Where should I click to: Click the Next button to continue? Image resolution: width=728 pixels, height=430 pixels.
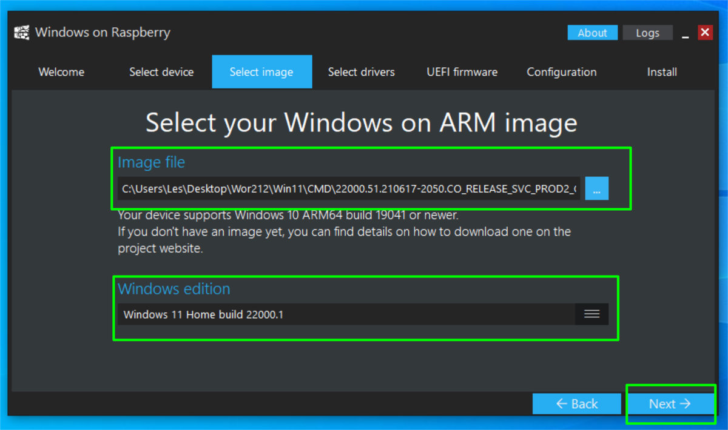point(670,403)
